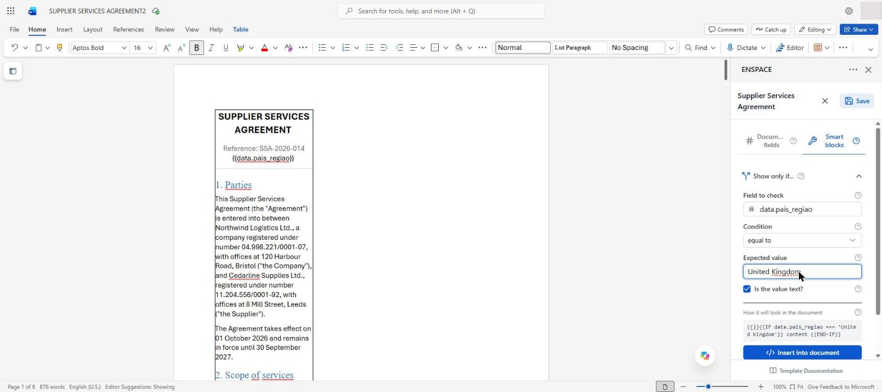Close the ENSPACE side panel

coord(868,70)
